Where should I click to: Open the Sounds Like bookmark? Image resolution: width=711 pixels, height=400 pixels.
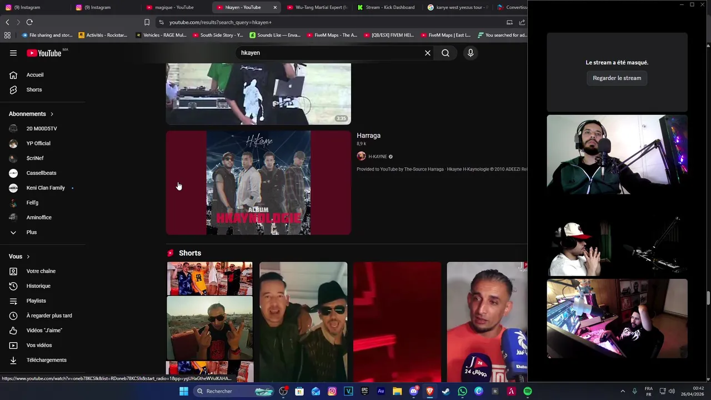pos(275,35)
